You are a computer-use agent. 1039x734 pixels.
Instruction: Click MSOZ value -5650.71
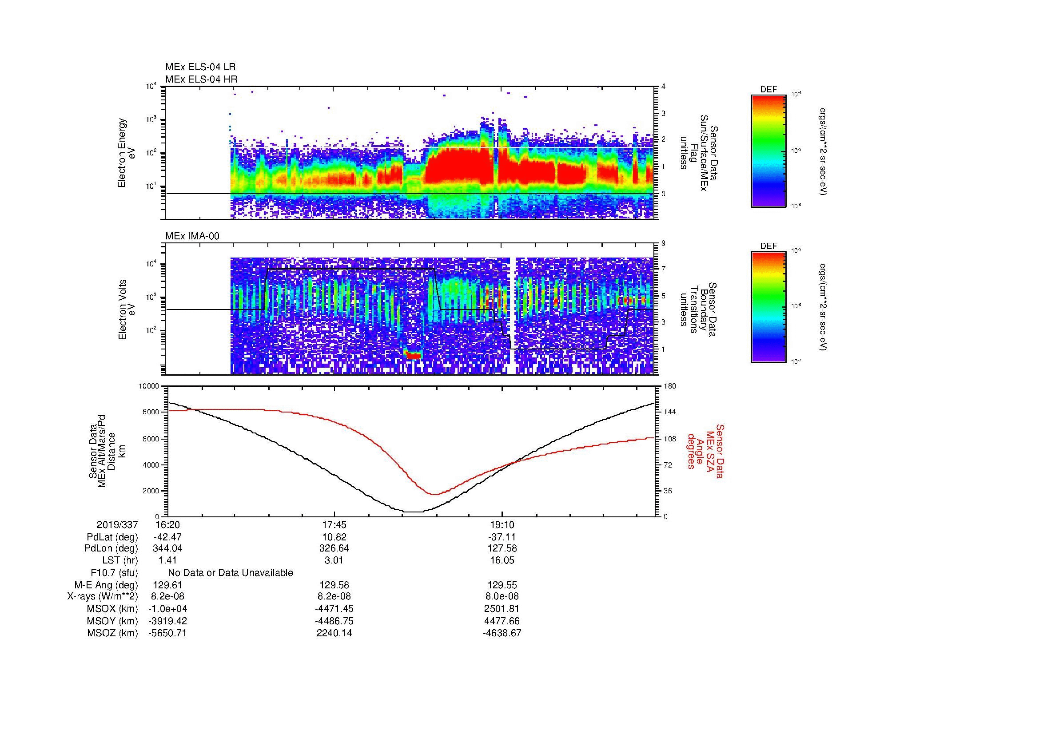pyautogui.click(x=167, y=633)
